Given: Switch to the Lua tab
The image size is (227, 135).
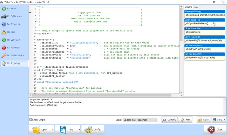Looking at the screenshot, I should (x=196, y=7).
